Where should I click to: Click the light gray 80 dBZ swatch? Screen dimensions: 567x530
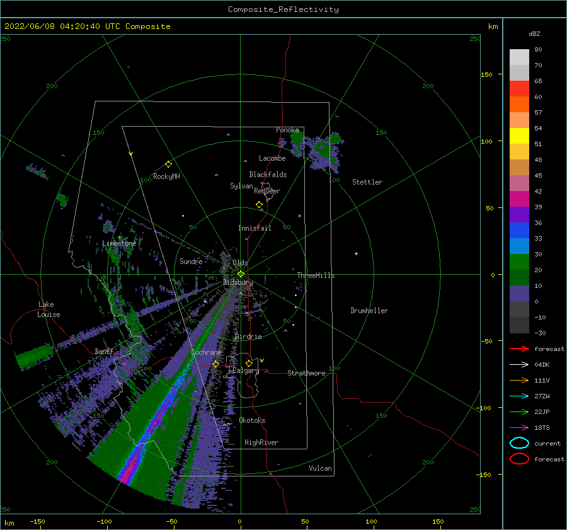click(519, 57)
